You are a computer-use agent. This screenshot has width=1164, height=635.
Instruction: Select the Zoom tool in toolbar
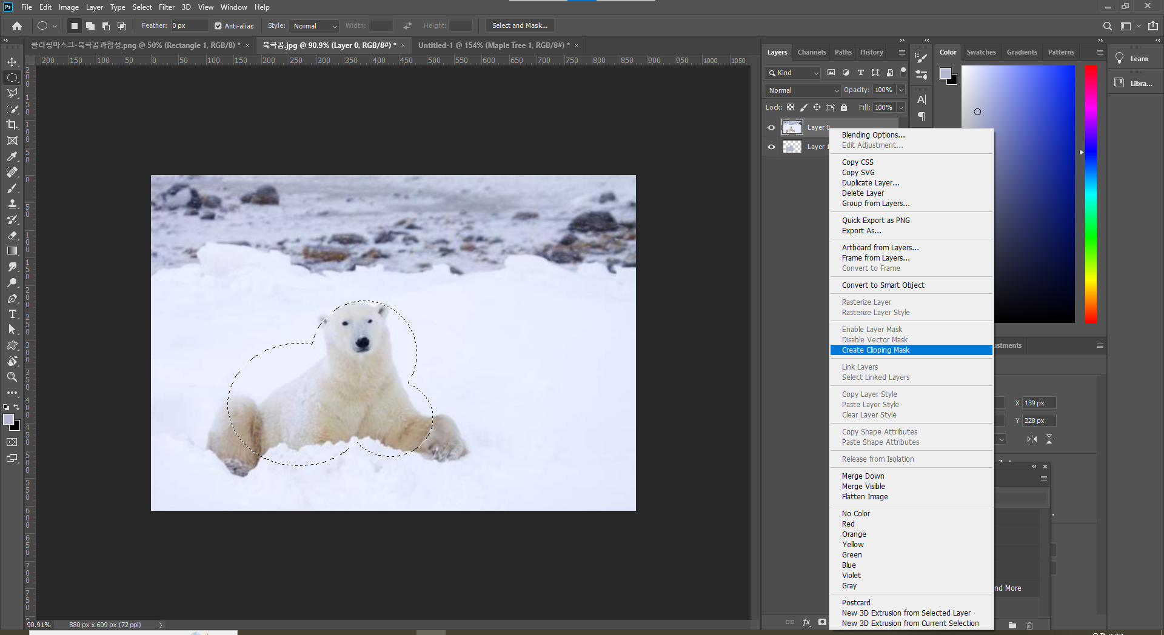pyautogui.click(x=12, y=377)
